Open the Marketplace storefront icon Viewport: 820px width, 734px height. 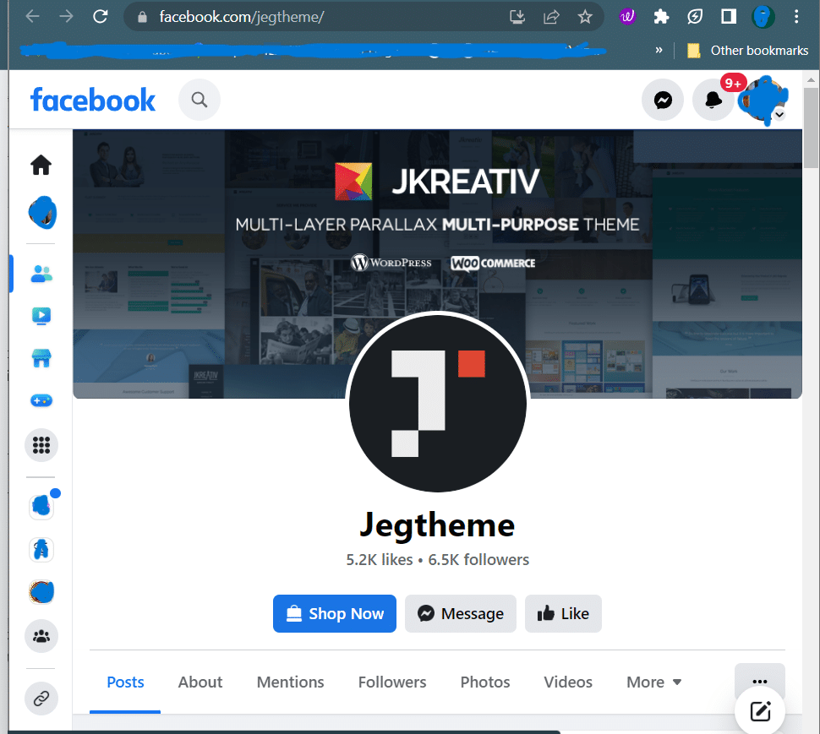tap(41, 359)
